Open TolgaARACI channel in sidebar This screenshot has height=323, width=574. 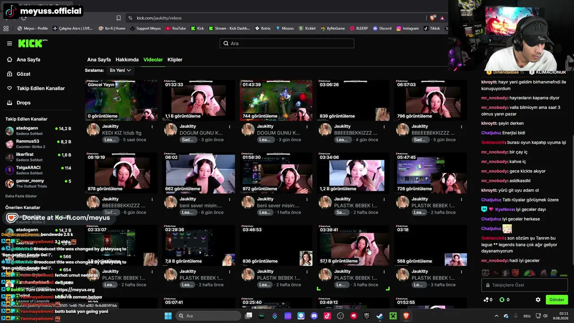tap(38, 170)
